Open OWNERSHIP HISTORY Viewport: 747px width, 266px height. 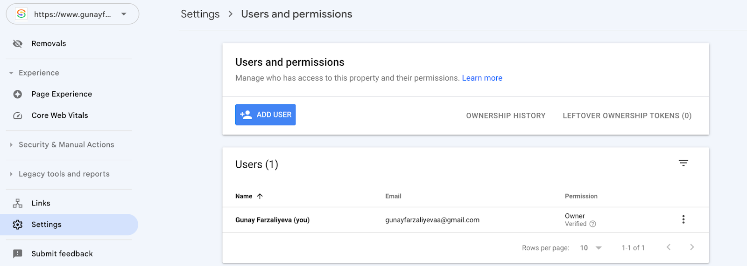point(506,116)
